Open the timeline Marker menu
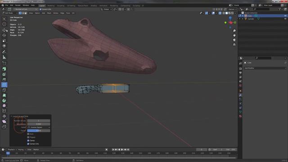The image size is (288, 162). 36,149
